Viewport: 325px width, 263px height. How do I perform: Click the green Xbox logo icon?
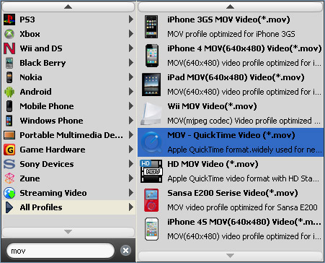9,34
